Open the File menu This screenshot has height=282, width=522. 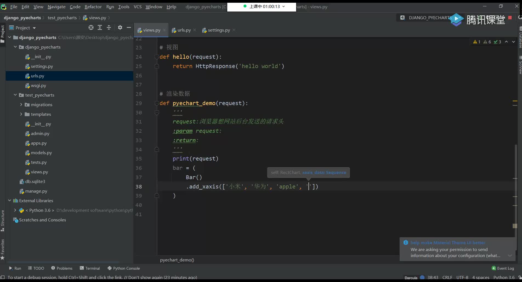(14, 7)
